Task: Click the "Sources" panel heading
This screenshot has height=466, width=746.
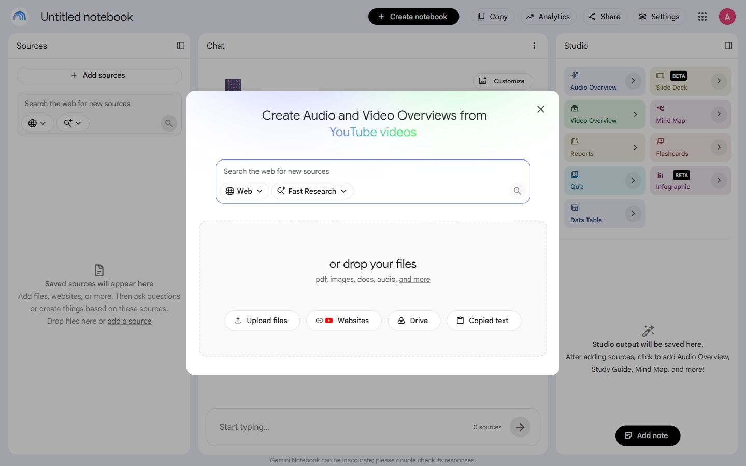Action: (x=32, y=46)
